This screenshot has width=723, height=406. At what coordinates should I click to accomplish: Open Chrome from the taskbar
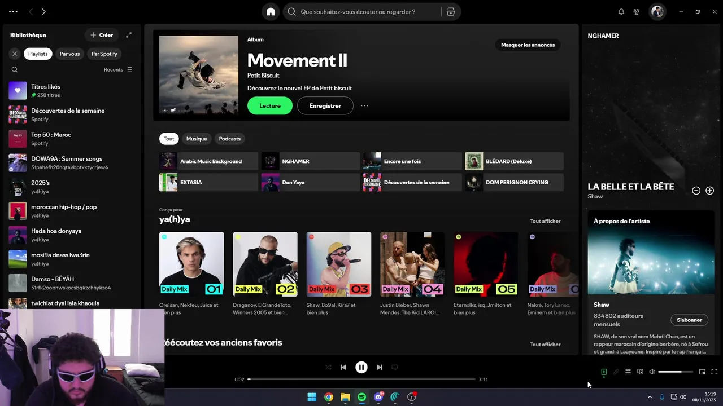point(328,397)
